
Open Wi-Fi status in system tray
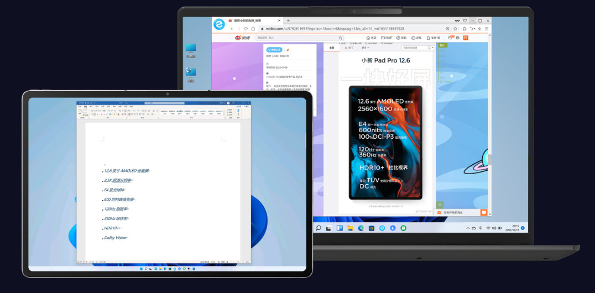488,228
